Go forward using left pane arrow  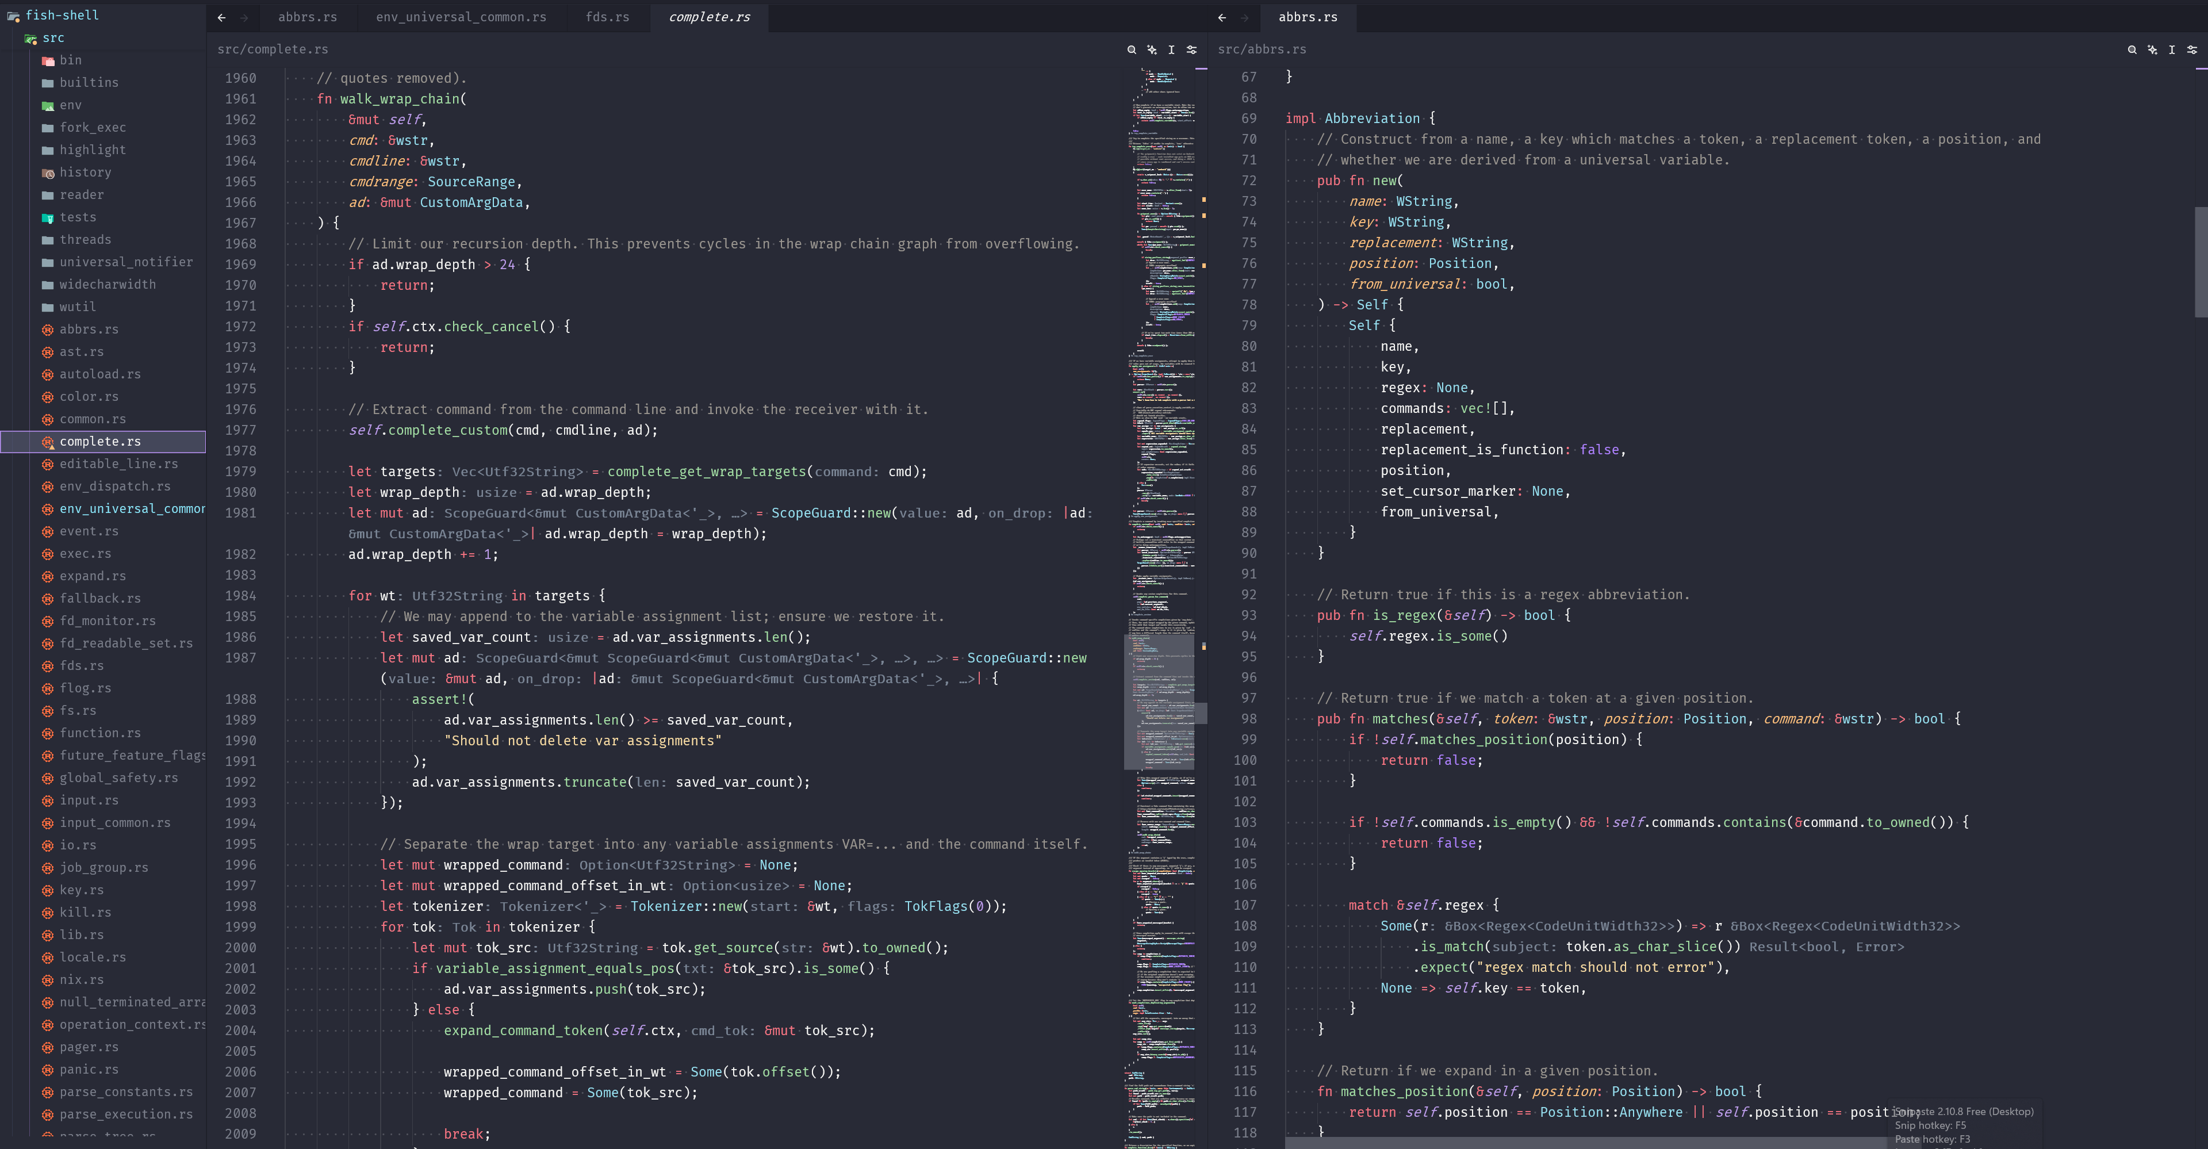(244, 17)
